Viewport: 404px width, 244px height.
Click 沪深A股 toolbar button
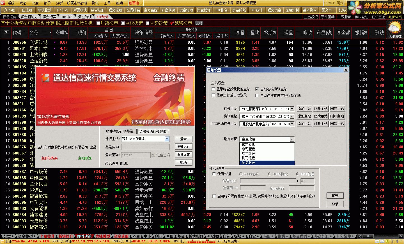(x=10, y=10)
